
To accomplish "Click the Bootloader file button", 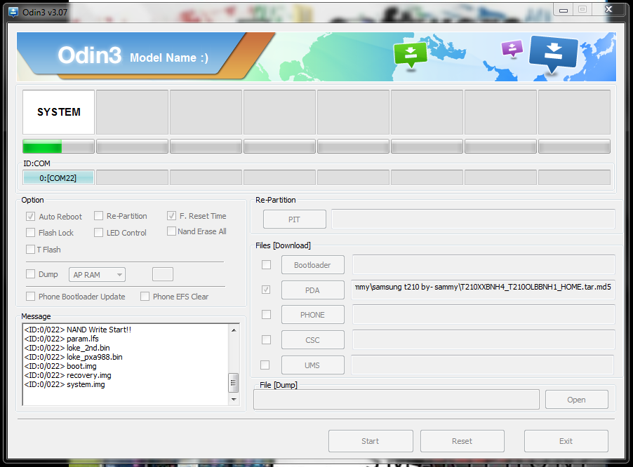I will tap(312, 265).
